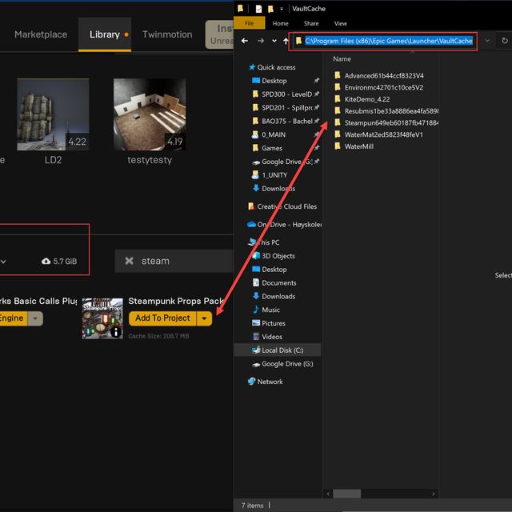Click Properties icon in Explorer title bar
Image resolution: width=512 pixels, height=512 pixels.
(x=258, y=9)
